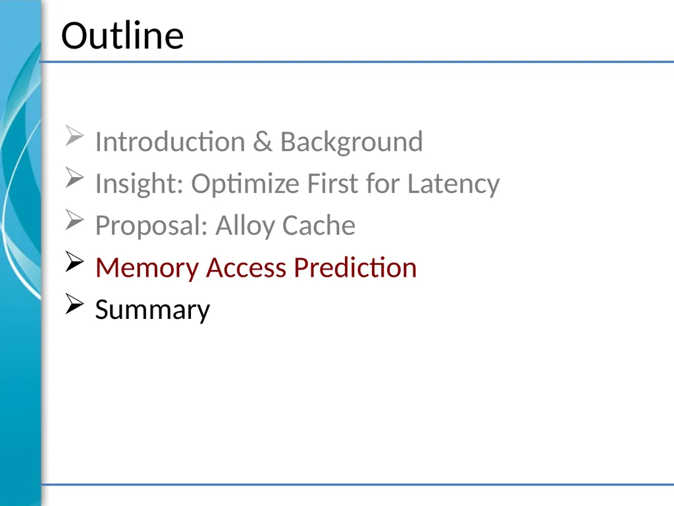The width and height of the screenshot is (674, 506).
Task: Click the word Prediction in red text
Action: click(355, 267)
